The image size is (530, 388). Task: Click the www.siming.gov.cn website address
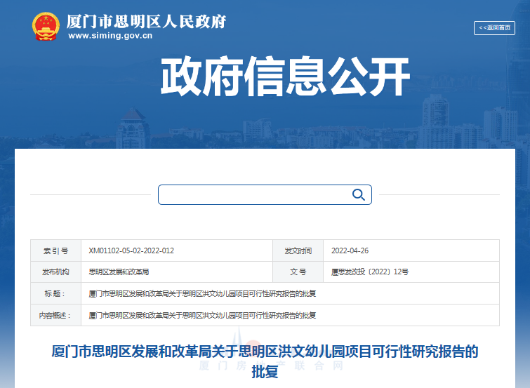click(110, 36)
